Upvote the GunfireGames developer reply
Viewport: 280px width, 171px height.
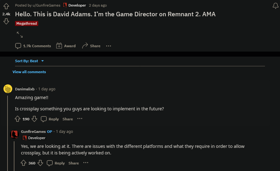[23, 163]
